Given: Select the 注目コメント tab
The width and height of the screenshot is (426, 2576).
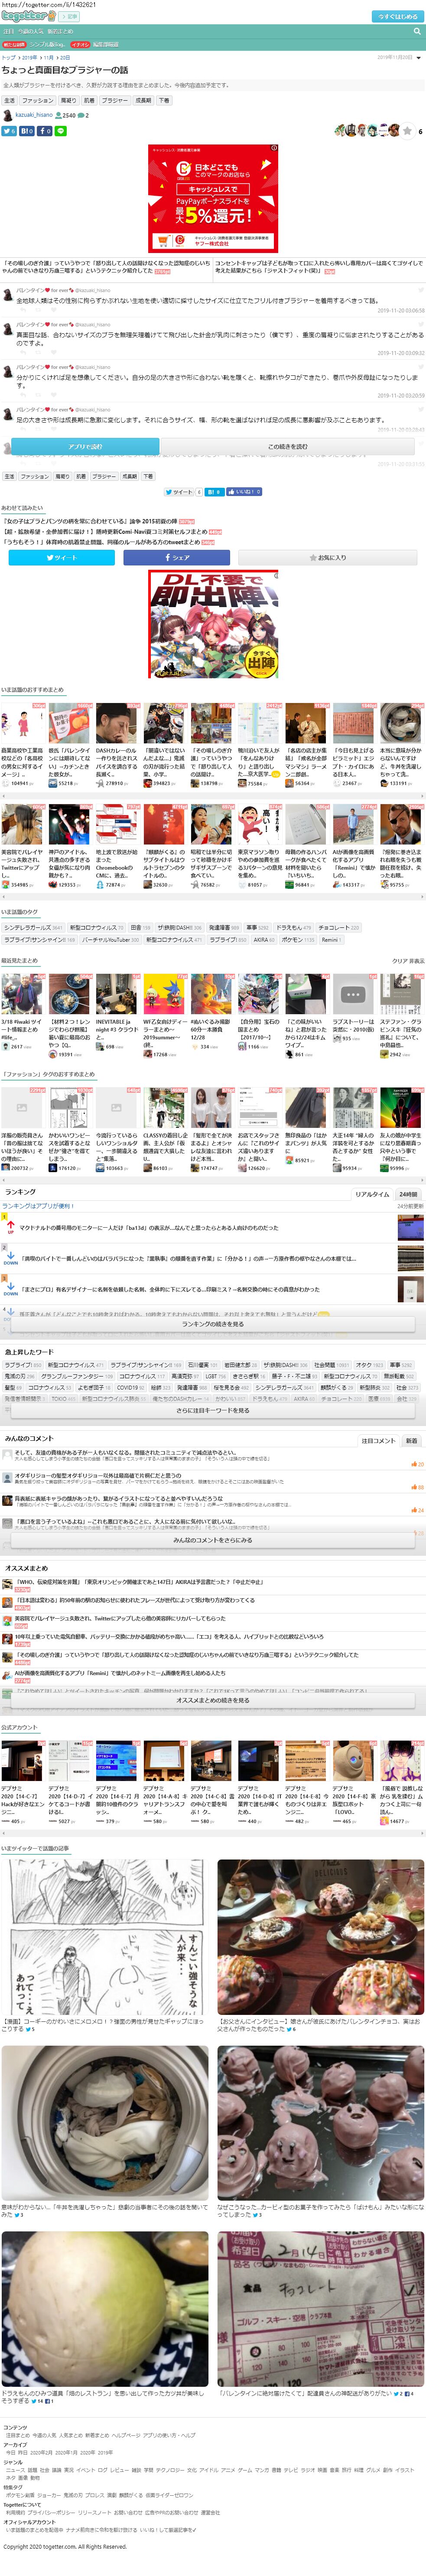Looking at the screenshot, I should click(x=378, y=1441).
